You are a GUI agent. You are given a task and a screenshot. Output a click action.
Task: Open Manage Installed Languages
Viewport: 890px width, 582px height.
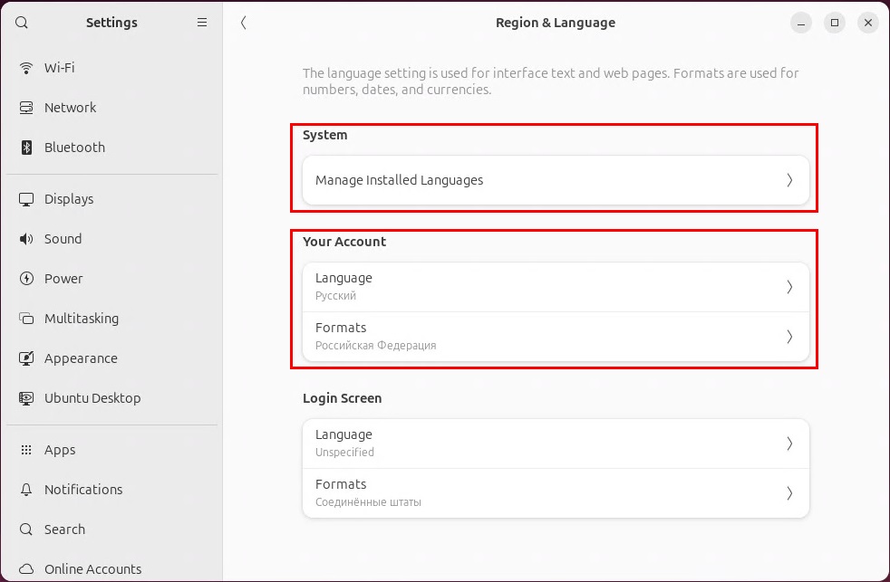point(555,180)
